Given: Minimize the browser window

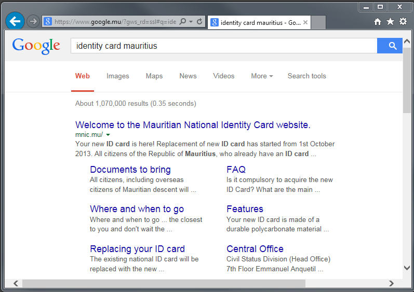Looking at the screenshot, I should [x=366, y=7].
